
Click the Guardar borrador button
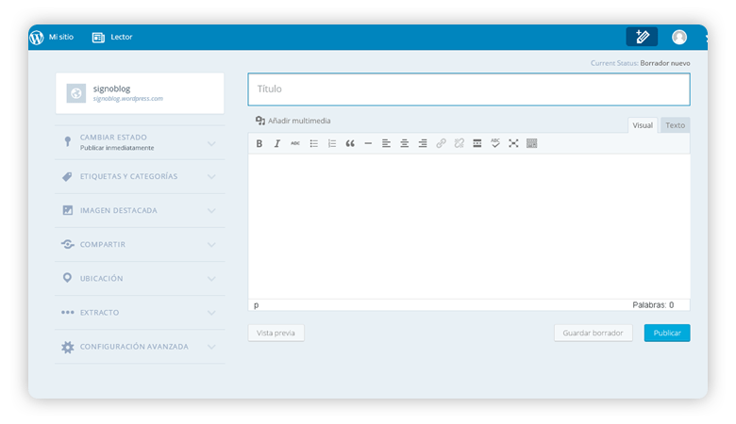[593, 333]
